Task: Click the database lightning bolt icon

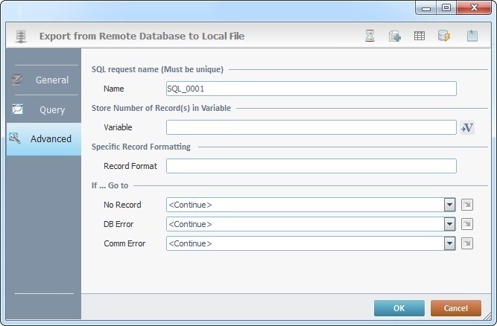Action: 444,36
